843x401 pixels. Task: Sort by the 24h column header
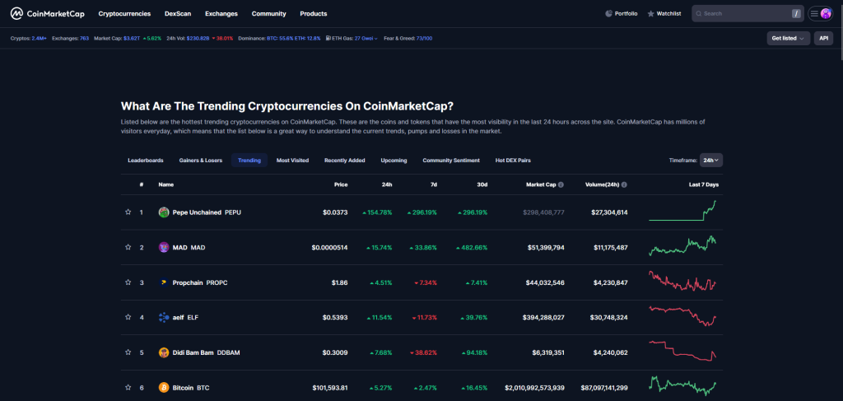point(387,184)
